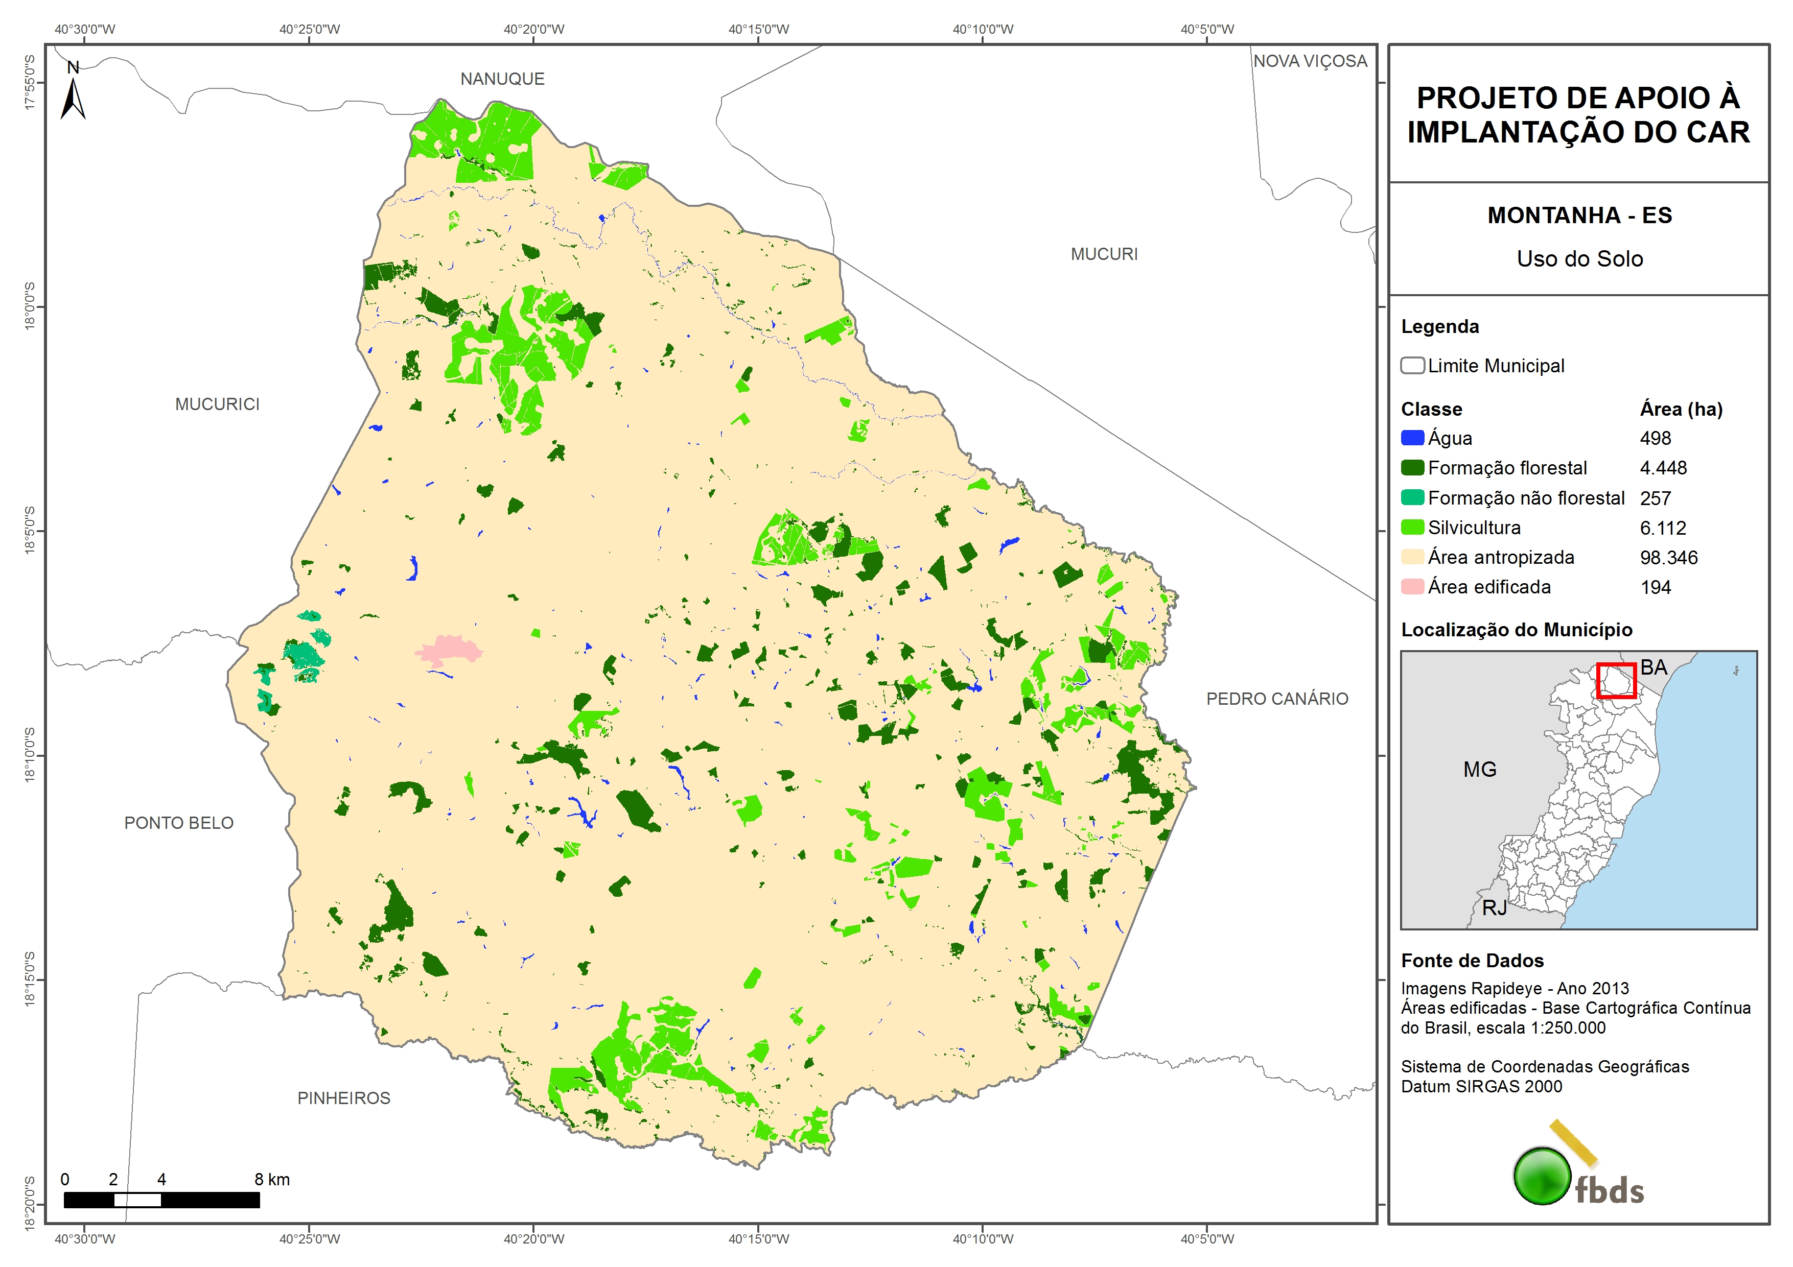The height and width of the screenshot is (1267, 1793).
Task: Click the Limite Municipal legend symbol
Action: click(x=1412, y=365)
